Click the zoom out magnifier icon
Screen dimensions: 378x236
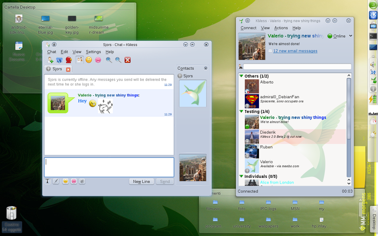point(118,60)
